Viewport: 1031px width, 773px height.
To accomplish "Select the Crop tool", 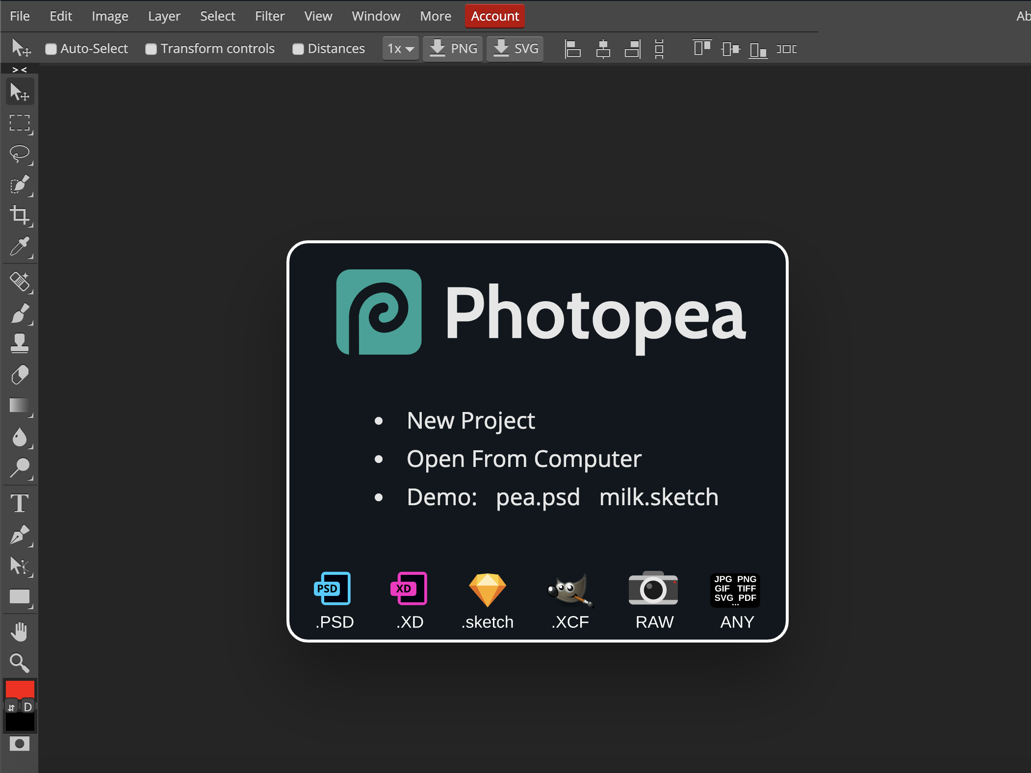I will 20,215.
